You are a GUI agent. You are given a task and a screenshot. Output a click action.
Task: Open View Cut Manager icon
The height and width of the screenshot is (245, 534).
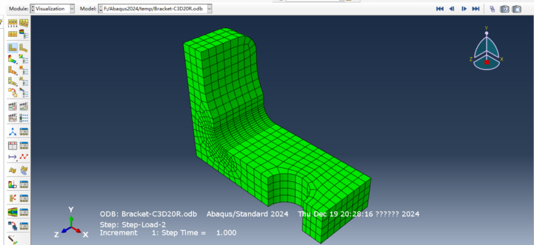tap(24, 184)
